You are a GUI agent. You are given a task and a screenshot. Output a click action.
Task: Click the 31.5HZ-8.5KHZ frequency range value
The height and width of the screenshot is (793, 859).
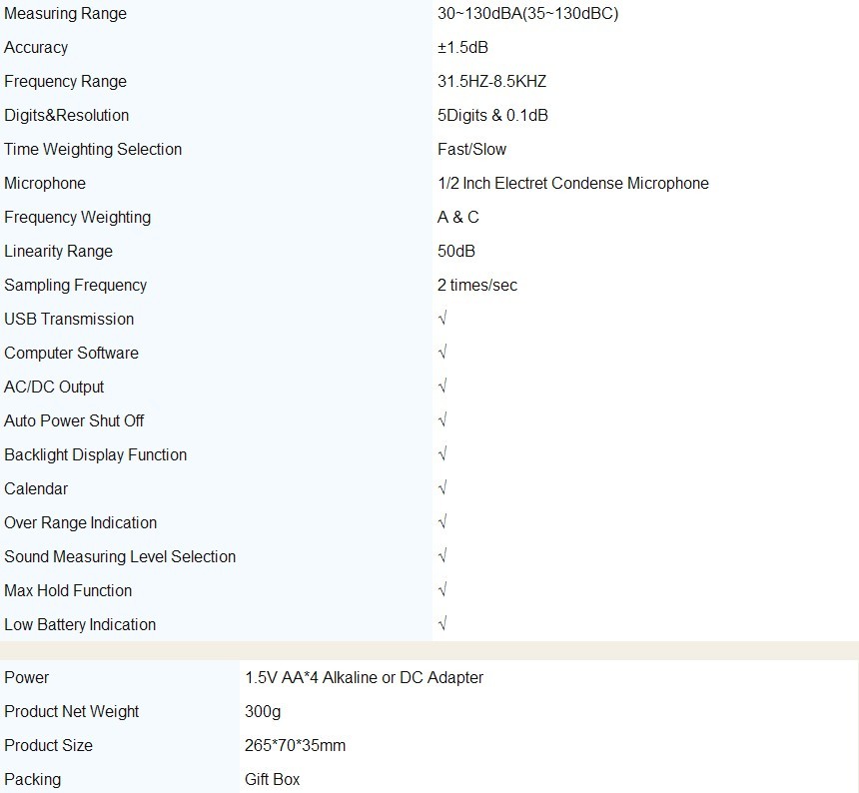tap(491, 82)
